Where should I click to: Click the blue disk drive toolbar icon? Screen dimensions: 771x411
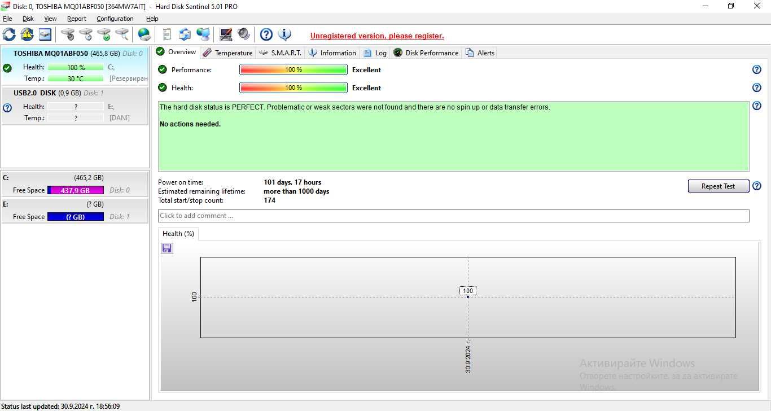point(45,34)
